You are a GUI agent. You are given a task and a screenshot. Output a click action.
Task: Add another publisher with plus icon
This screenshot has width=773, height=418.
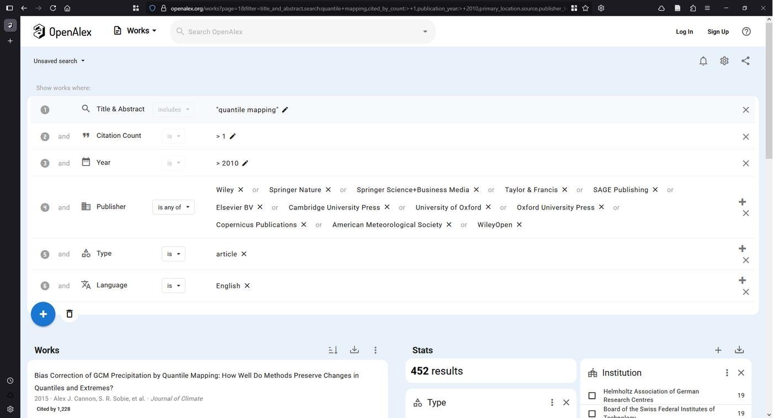click(x=742, y=202)
